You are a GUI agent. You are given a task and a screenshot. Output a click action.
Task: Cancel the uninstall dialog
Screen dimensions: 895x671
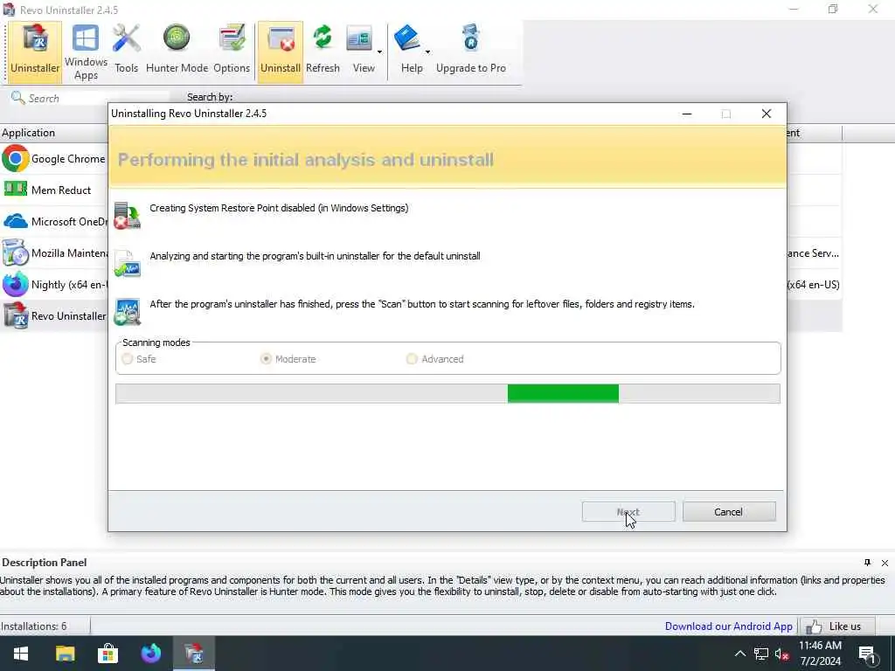pyautogui.click(x=729, y=512)
